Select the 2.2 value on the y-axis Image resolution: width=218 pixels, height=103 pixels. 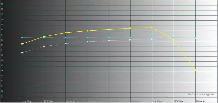click(x=2, y=40)
